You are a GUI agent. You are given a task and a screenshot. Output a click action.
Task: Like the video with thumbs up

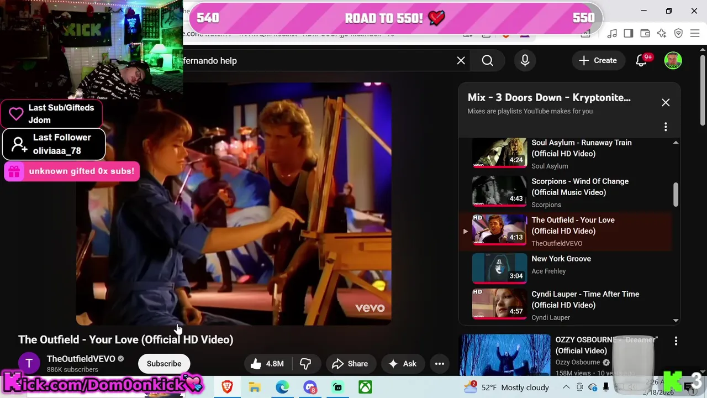(267, 364)
